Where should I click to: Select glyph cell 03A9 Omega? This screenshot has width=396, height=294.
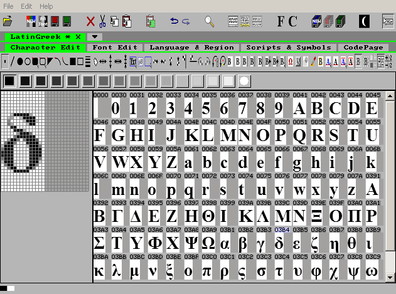pos(208,240)
